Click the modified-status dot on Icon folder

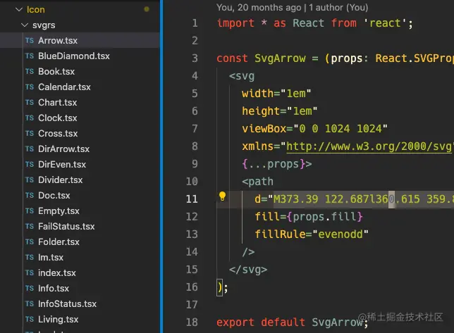click(x=147, y=9)
